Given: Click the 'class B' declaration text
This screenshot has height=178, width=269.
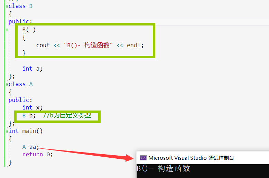Looking at the screenshot, I should coord(21,6).
